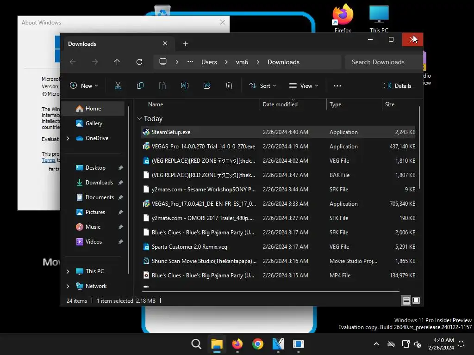Open Gallery in navigation pane
The height and width of the screenshot is (355, 474).
pos(94,123)
